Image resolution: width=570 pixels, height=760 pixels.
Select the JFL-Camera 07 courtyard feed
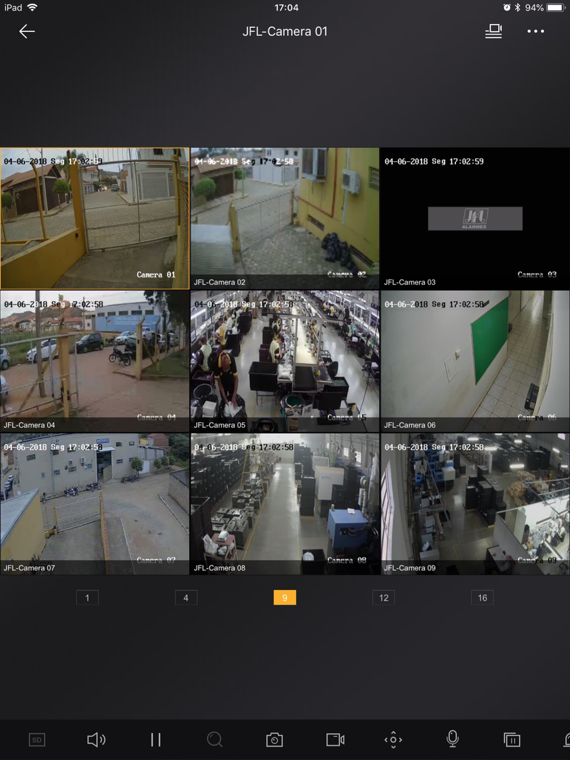[95, 504]
